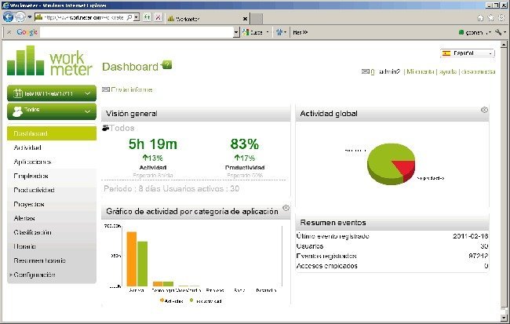Open the Español language dropdown
The height and width of the screenshot is (324, 510).
click(468, 53)
